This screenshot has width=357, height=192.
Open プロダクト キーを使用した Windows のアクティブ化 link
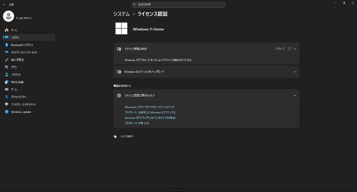tap(150, 112)
